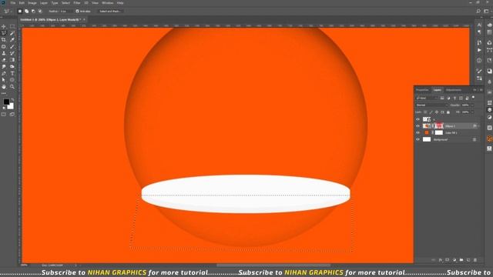Click Add layer mask icon
The image size is (493, 277).
coord(448,260)
